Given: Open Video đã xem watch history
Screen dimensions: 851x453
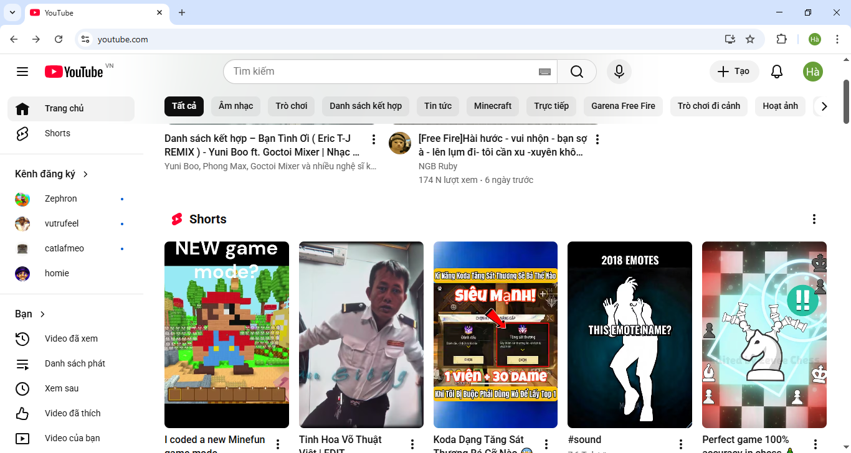Looking at the screenshot, I should (71, 339).
